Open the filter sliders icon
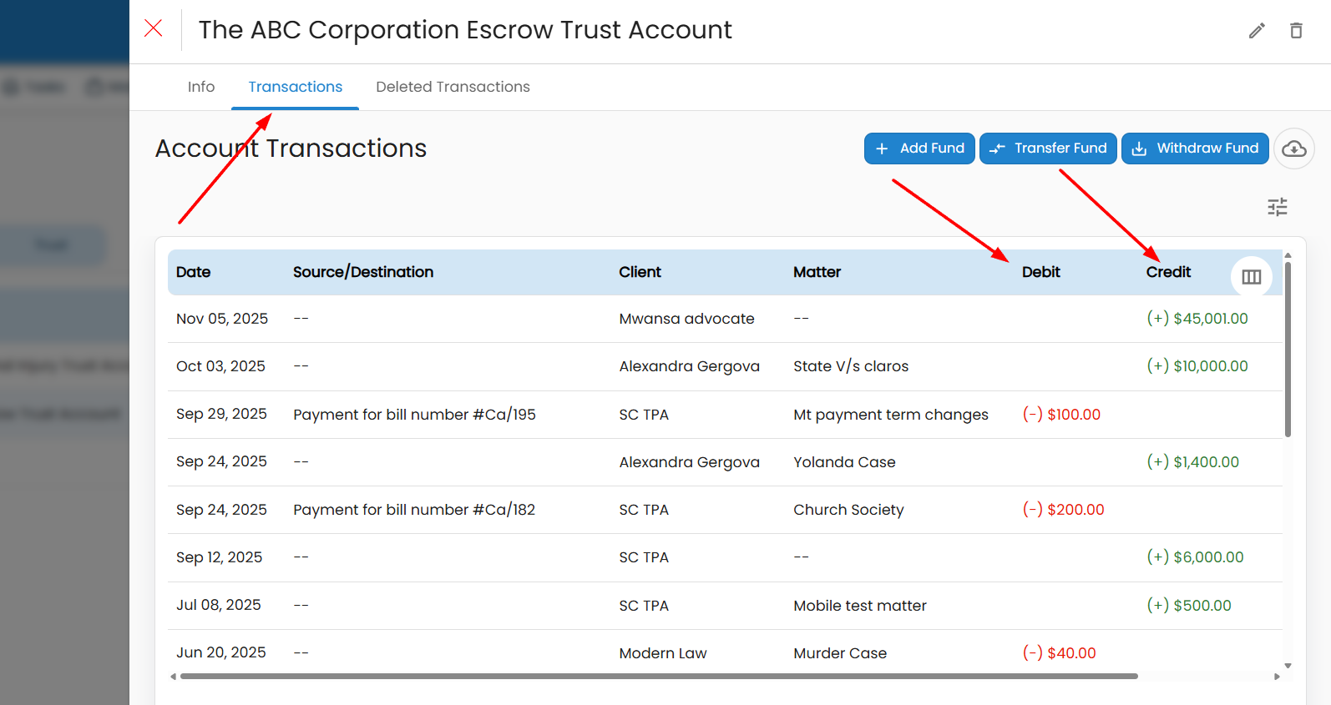The width and height of the screenshot is (1331, 705). click(1277, 207)
